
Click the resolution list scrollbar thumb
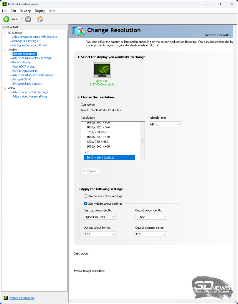142,141
